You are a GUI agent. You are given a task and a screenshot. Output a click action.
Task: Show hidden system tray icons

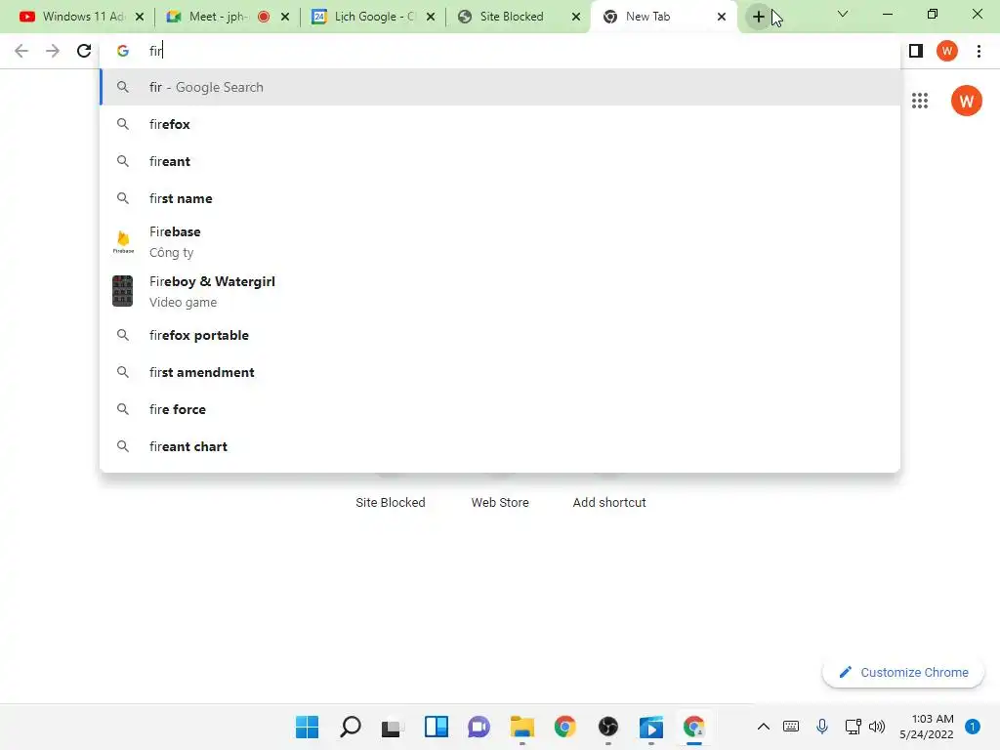pyautogui.click(x=763, y=727)
